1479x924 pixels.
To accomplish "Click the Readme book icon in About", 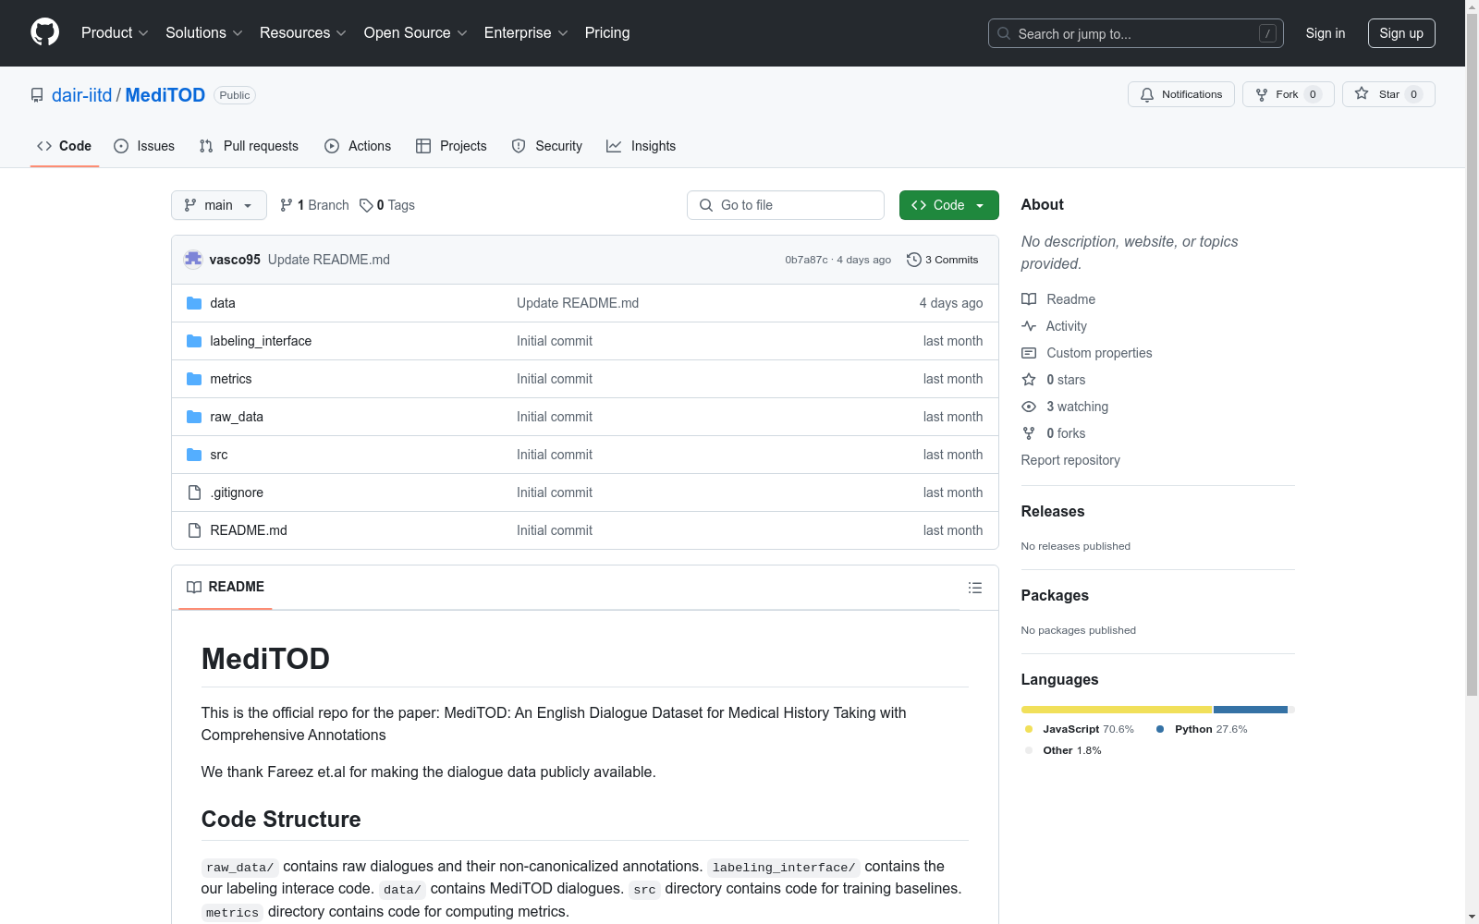I will pyautogui.click(x=1029, y=299).
